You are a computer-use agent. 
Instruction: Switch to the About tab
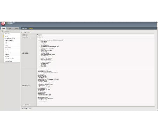pos(16,28)
